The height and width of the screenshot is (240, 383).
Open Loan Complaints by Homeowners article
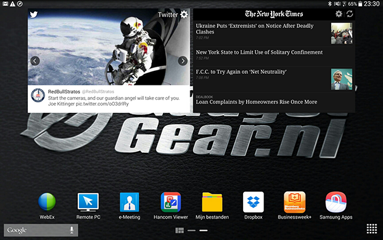[256, 102]
